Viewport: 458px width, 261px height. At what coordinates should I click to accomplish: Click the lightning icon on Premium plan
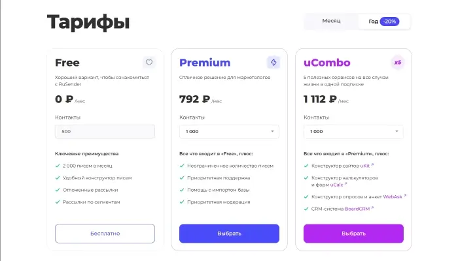273,63
